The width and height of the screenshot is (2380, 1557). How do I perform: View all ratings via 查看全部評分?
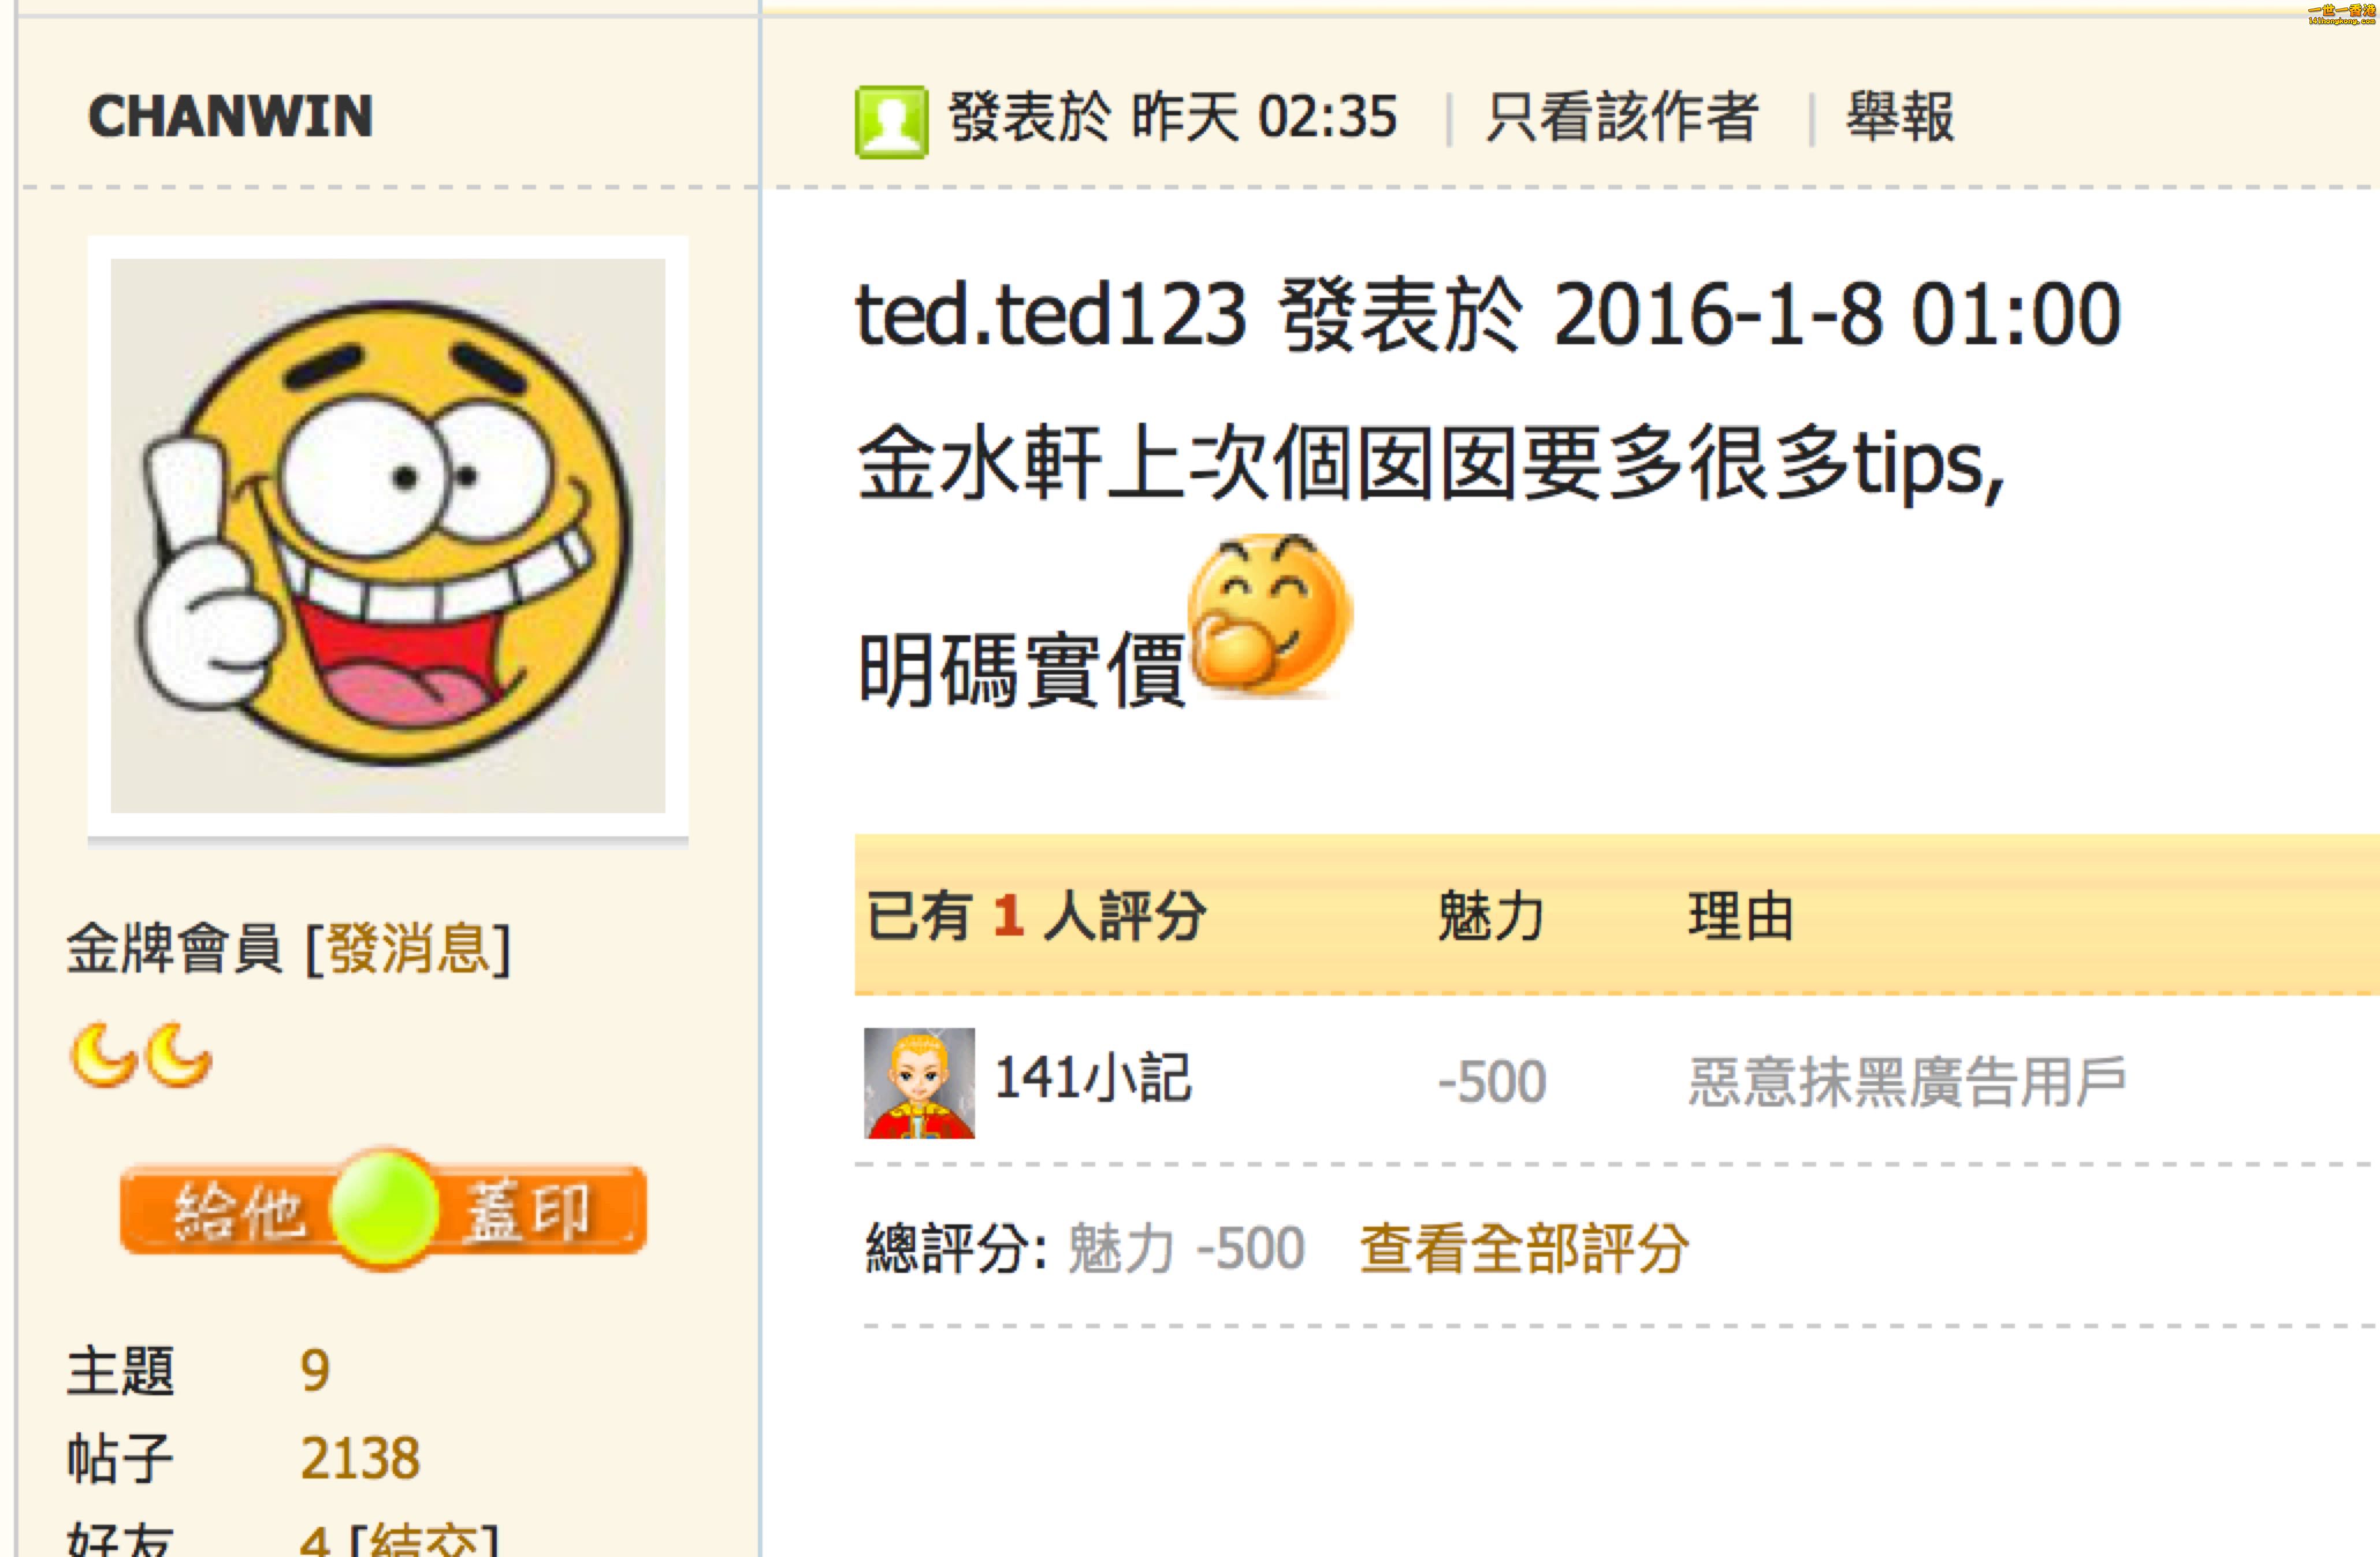point(1524,1248)
